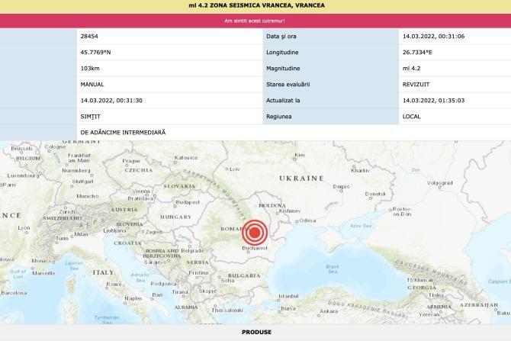
Task: Click Bucharest label on the map
Action: click(254, 249)
